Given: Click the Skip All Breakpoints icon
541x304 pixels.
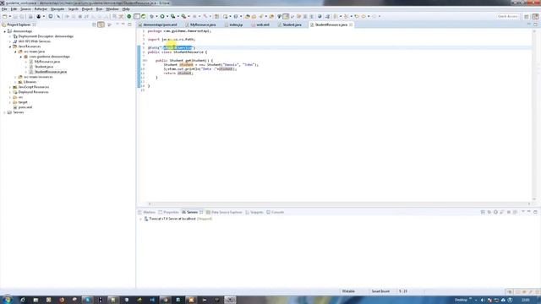Looking at the screenshot, I should (x=58, y=16).
